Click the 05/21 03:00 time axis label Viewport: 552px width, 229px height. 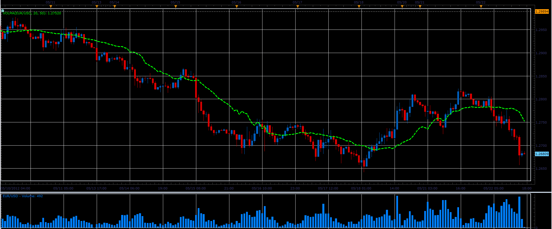pyautogui.click(x=427, y=188)
